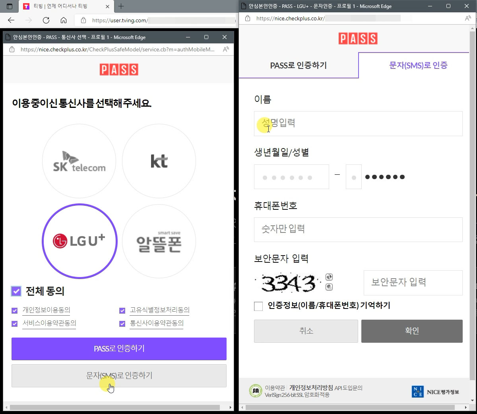Viewport: 477px width, 414px height.
Task: Open new browser tab with plus icon
Action: pyautogui.click(x=121, y=6)
